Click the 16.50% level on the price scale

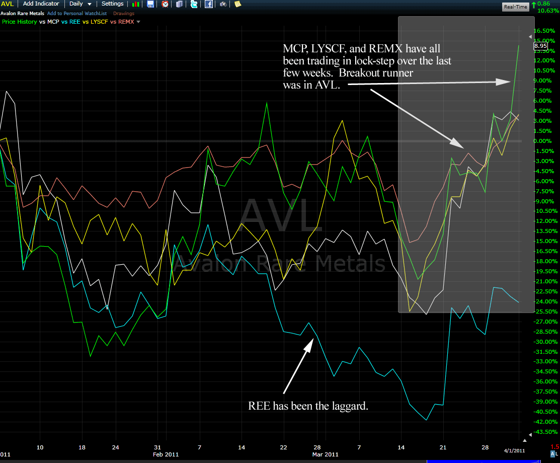pyautogui.click(x=544, y=31)
